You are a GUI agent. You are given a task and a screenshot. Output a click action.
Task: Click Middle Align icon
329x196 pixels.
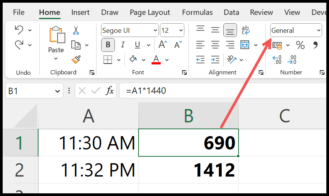pyautogui.click(x=215, y=30)
